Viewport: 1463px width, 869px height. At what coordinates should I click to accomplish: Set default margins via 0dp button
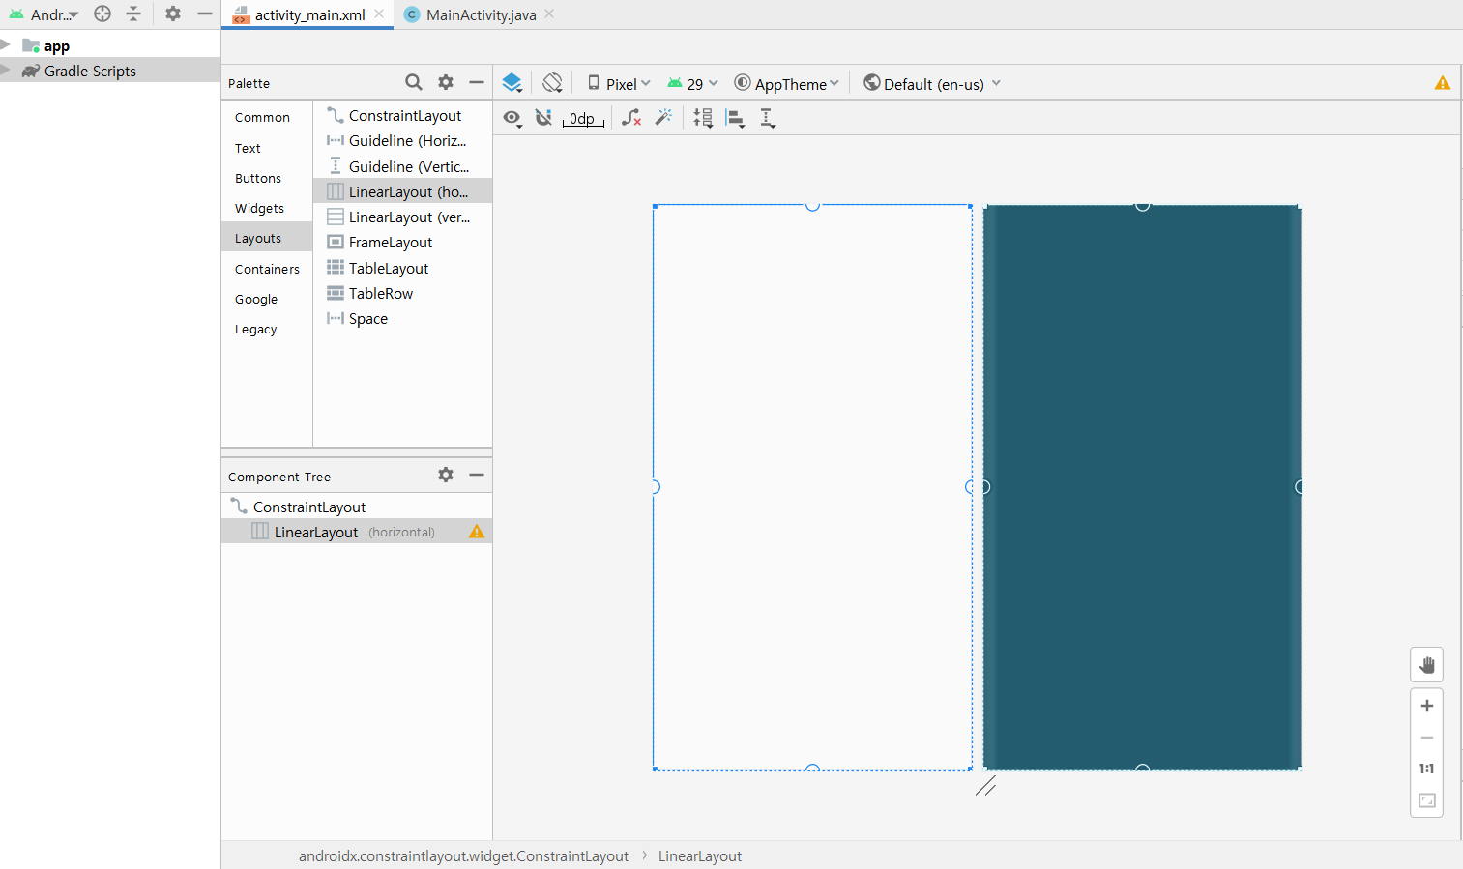tap(583, 119)
